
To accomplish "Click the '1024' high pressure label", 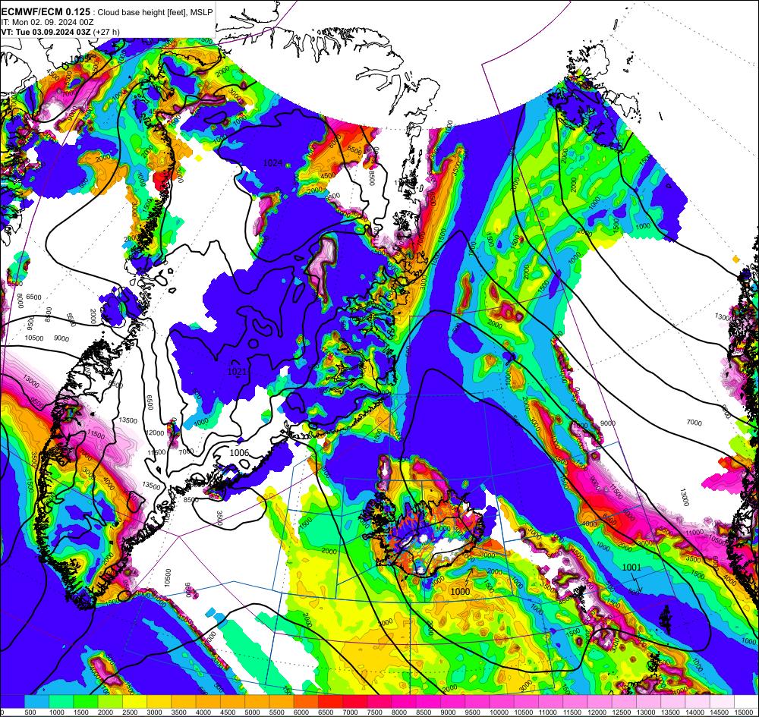I will tap(272, 163).
